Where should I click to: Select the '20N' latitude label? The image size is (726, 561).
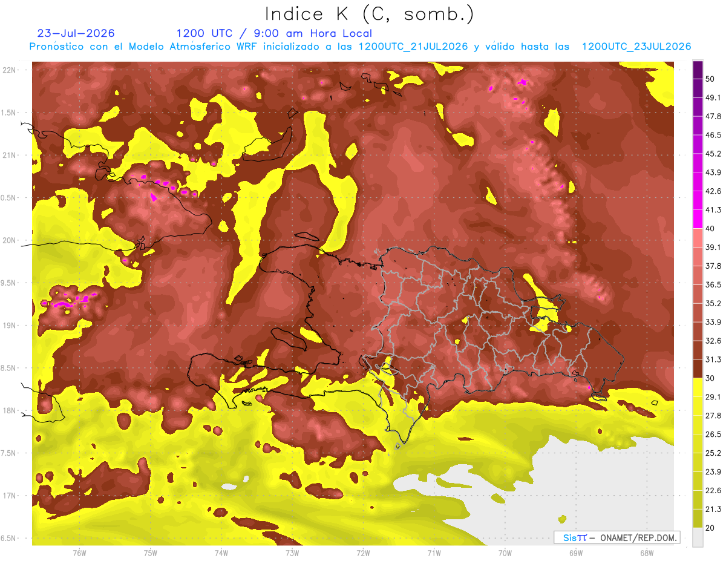click(10, 240)
